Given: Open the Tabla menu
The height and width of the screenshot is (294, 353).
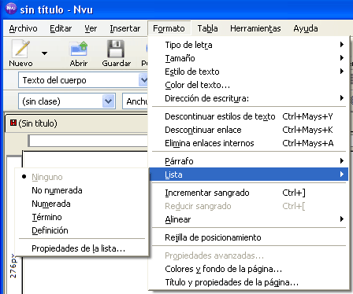Looking at the screenshot, I should point(207,28).
